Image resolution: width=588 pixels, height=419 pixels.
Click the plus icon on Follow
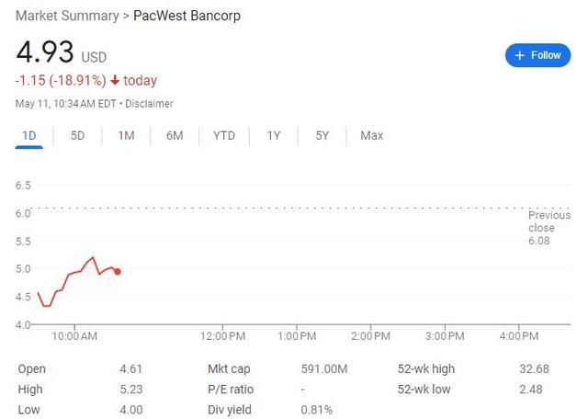click(520, 55)
